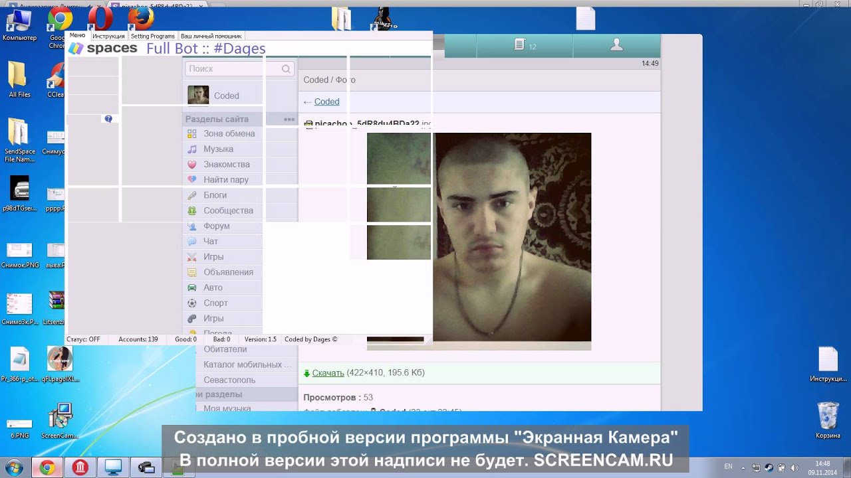
Task: Open the Setting Programs tab
Action: pos(152,36)
